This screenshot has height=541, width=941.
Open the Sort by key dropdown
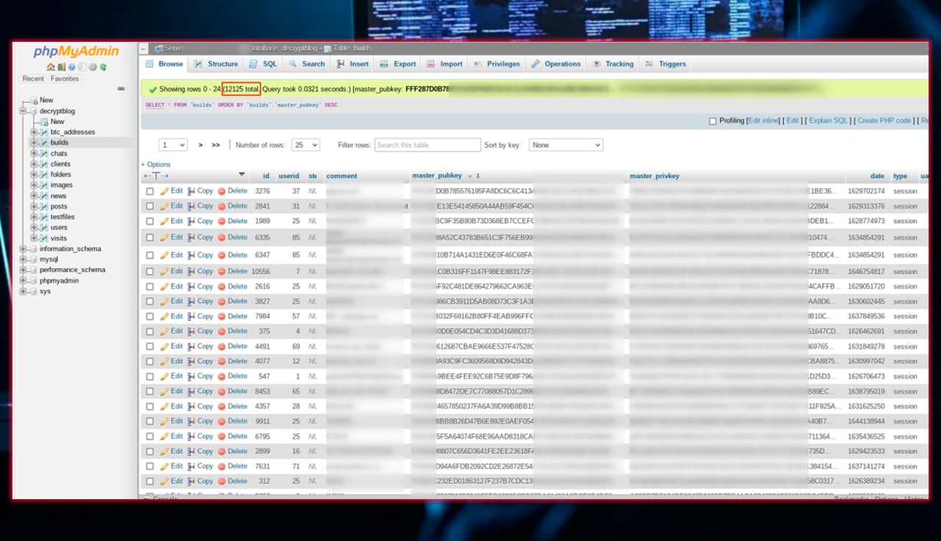(x=565, y=146)
